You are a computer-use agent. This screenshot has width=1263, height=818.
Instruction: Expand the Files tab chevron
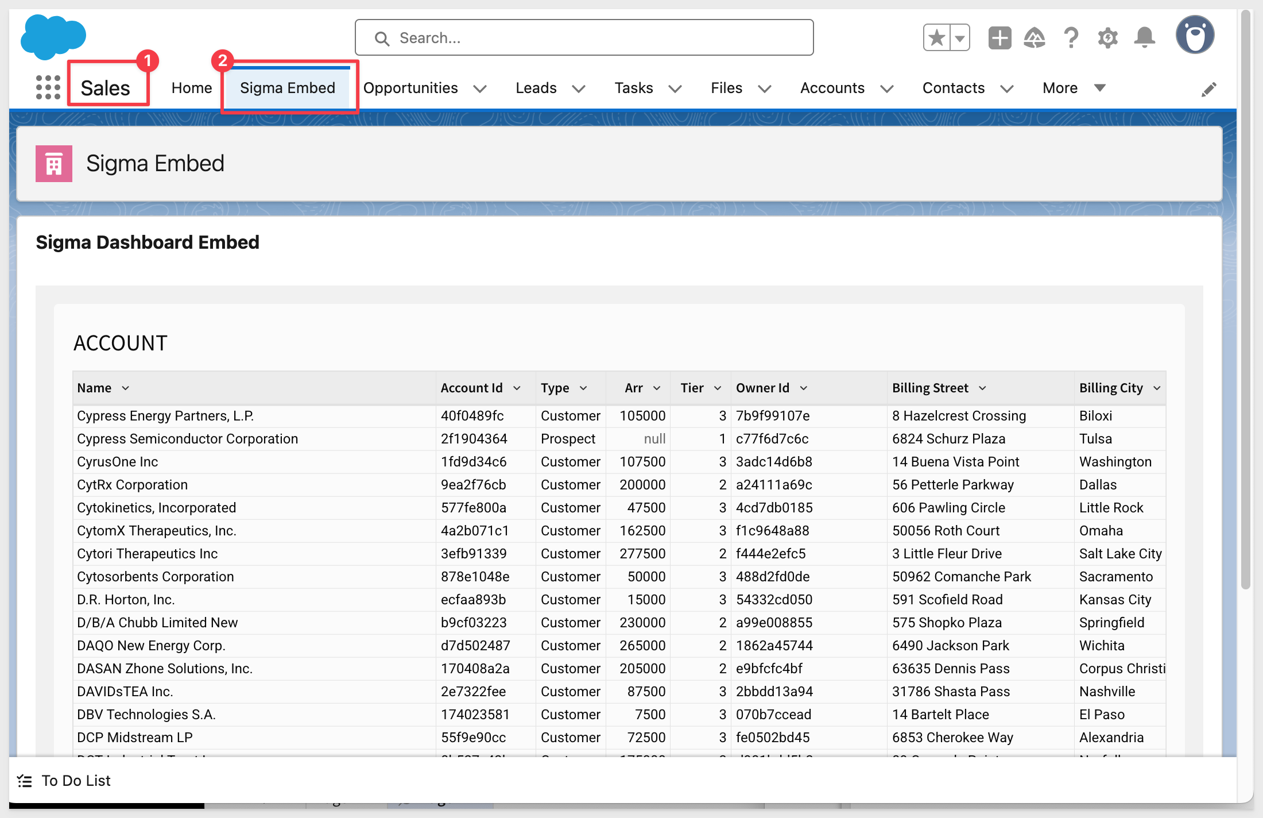click(x=764, y=88)
